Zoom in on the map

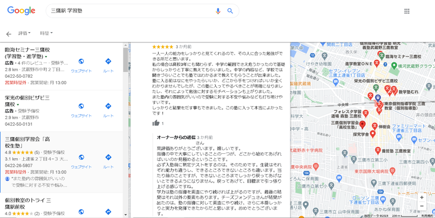point(422,197)
